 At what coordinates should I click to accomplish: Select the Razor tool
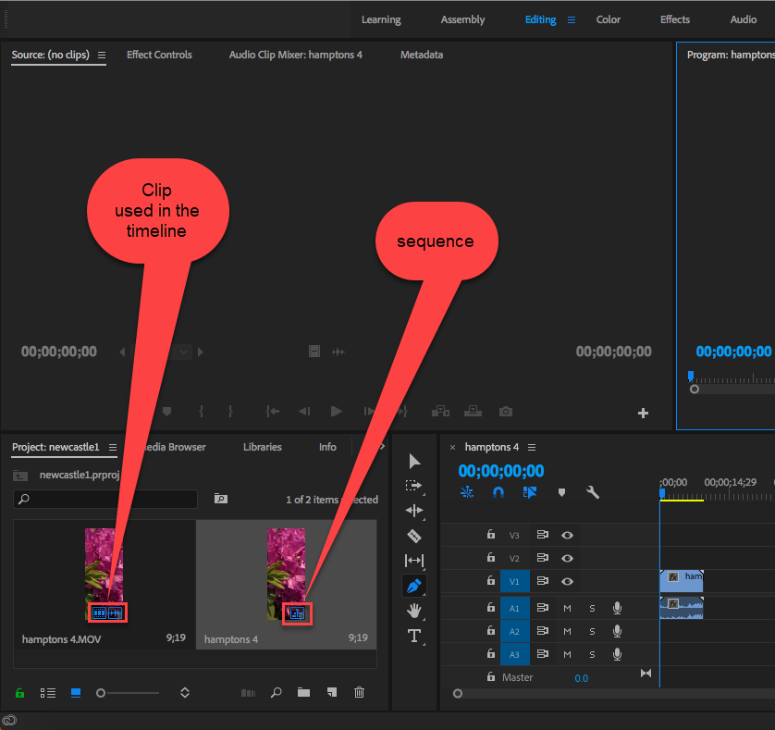[x=414, y=536]
